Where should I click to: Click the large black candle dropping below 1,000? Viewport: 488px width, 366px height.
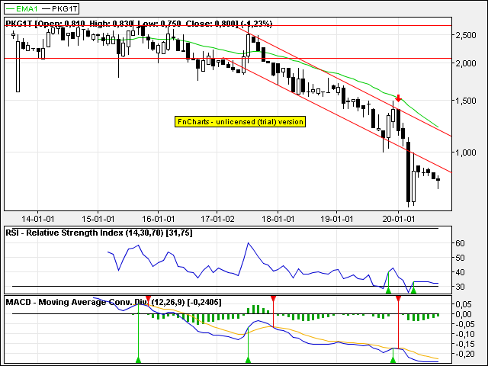click(x=409, y=172)
